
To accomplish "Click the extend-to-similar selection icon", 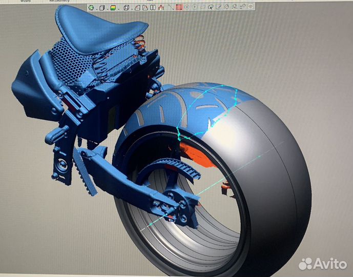I will coord(235,7).
